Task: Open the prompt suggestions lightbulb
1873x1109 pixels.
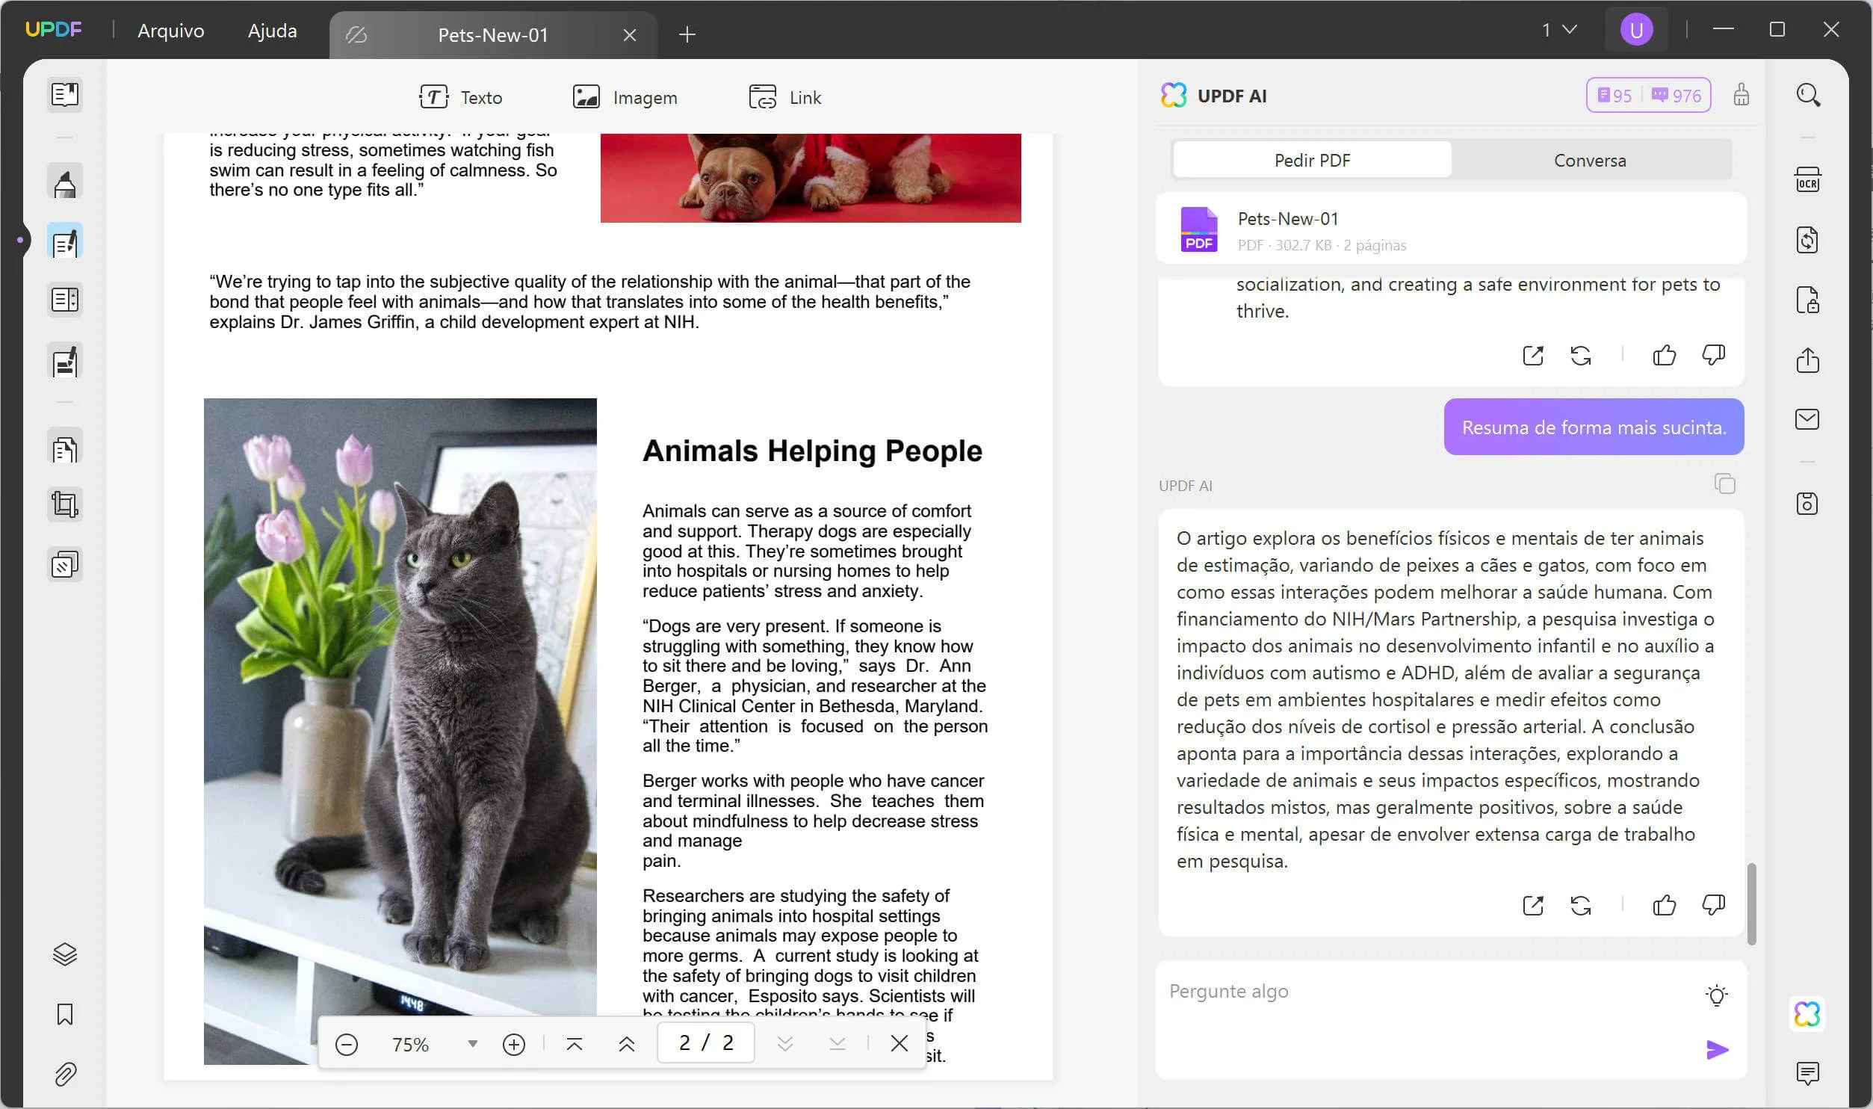Action: [x=1716, y=995]
